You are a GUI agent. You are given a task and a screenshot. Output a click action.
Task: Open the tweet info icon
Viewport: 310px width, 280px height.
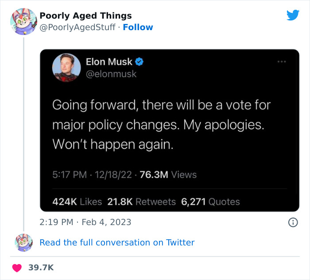coord(293,222)
